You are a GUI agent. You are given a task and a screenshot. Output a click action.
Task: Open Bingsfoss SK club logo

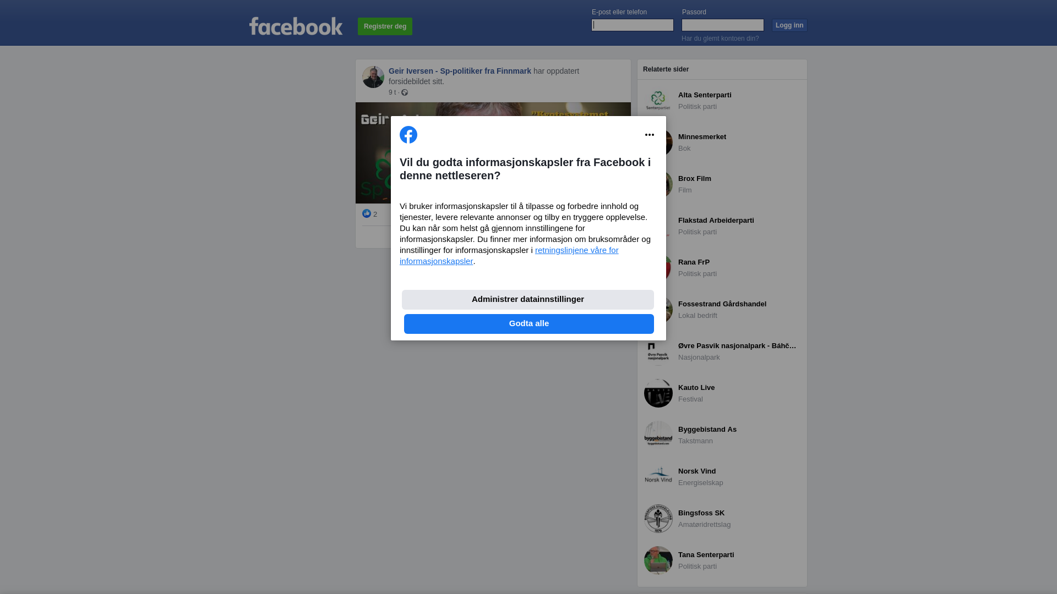(x=658, y=519)
